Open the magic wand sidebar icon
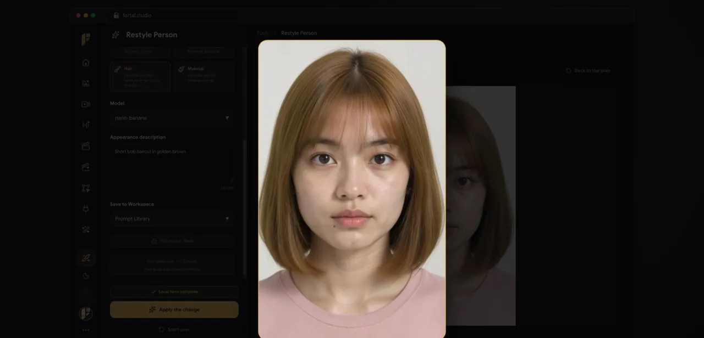704x338 pixels. click(86, 229)
